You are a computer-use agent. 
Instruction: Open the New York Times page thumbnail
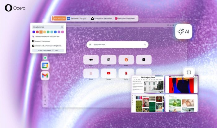click(148, 84)
